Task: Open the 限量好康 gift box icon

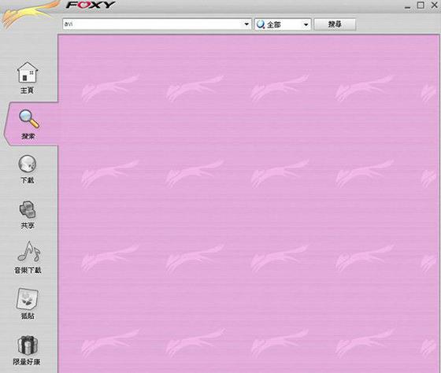Action: click(28, 345)
